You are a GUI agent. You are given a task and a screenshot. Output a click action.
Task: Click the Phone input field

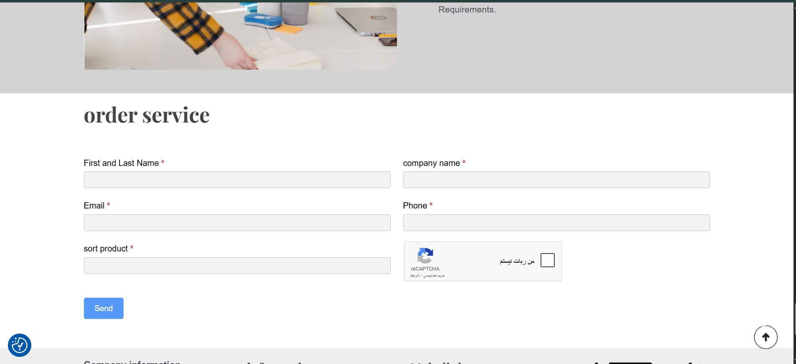point(556,223)
